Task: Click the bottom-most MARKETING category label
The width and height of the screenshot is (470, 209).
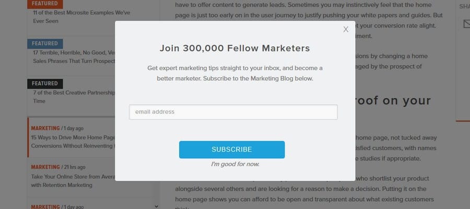Action: (x=45, y=206)
